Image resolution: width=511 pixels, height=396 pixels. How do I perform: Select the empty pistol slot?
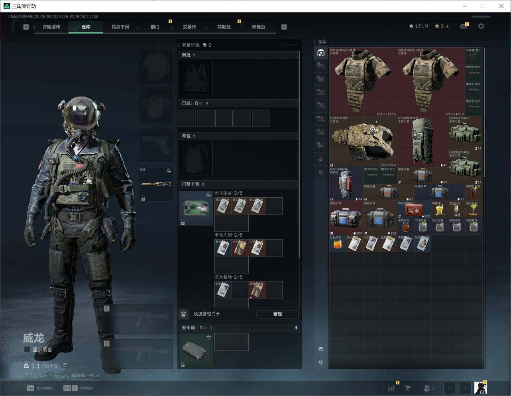coord(156,145)
